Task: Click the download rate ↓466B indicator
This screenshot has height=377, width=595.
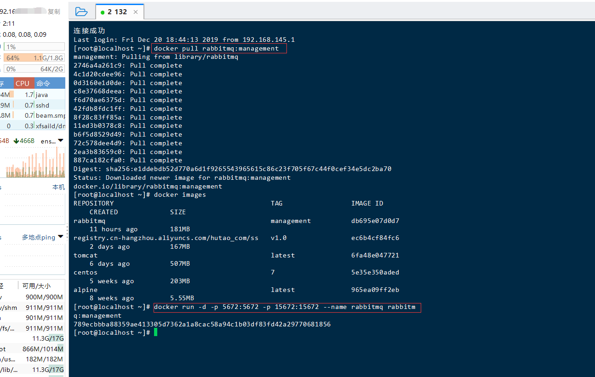Action: pos(24,141)
